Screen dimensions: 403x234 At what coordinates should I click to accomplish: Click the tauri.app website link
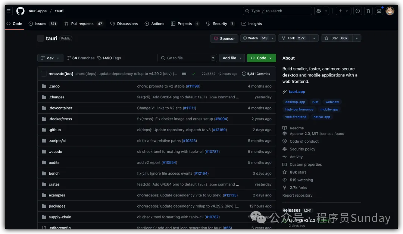297,92
